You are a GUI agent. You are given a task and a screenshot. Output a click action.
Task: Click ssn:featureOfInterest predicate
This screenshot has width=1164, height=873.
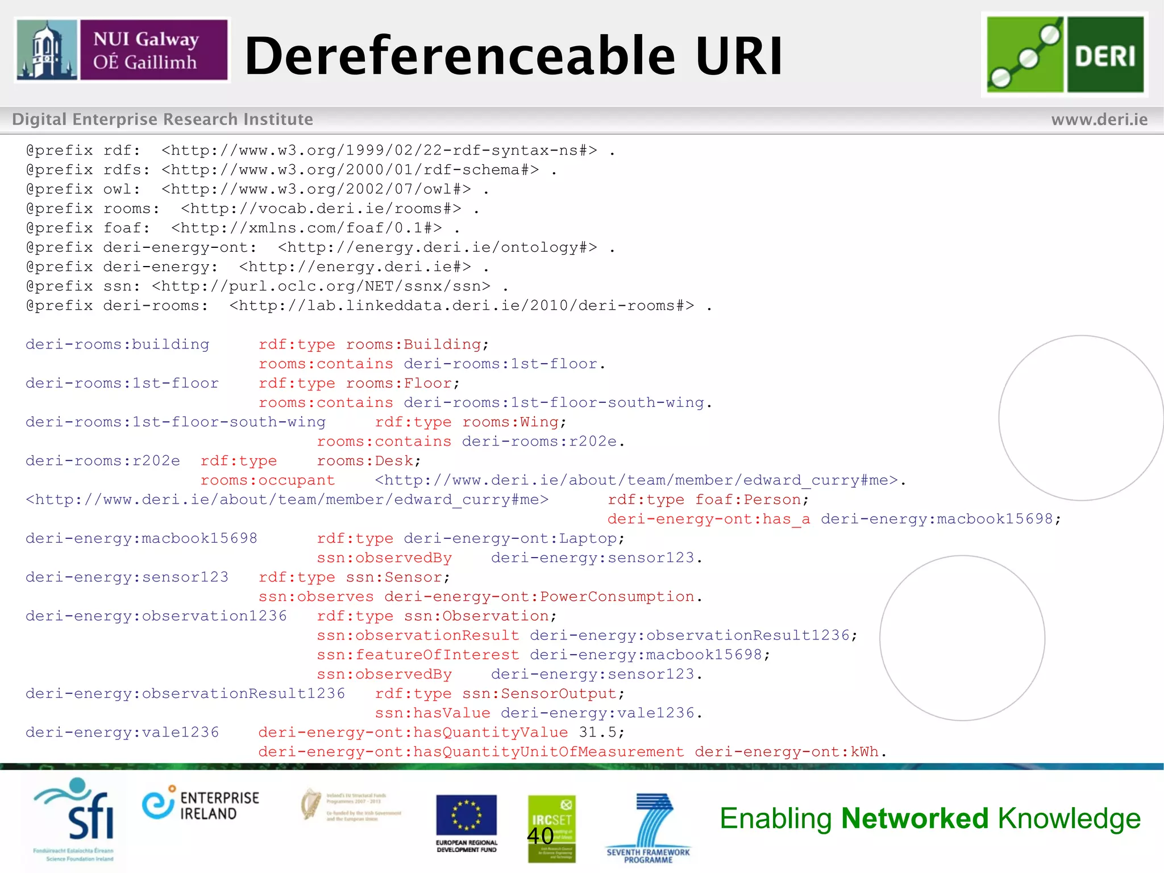coord(418,655)
